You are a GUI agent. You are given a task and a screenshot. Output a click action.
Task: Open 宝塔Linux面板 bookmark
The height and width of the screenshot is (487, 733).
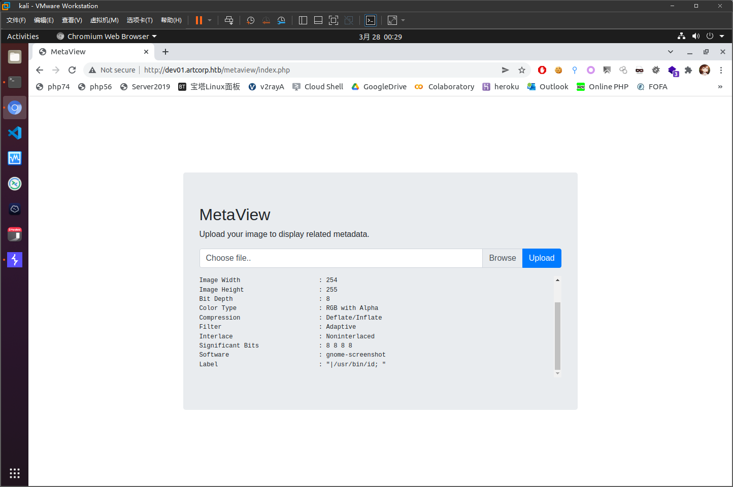pyautogui.click(x=209, y=87)
